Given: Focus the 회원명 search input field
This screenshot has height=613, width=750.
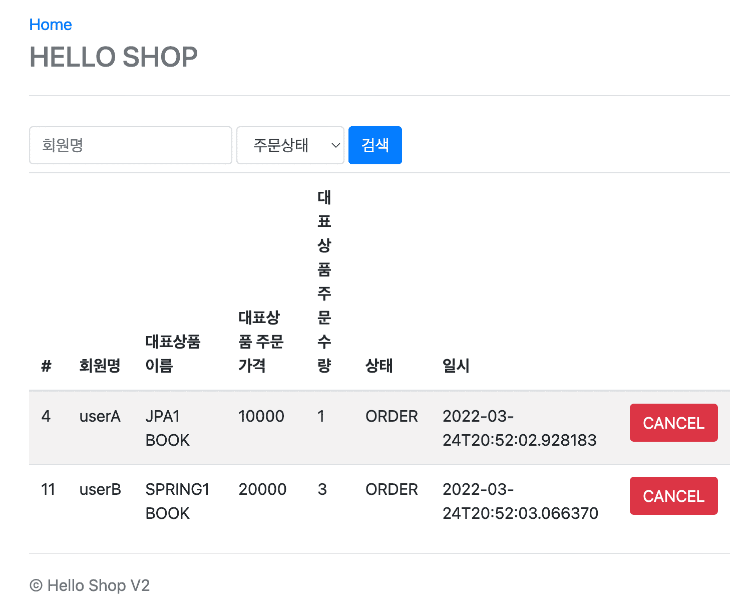Looking at the screenshot, I should click(130, 145).
